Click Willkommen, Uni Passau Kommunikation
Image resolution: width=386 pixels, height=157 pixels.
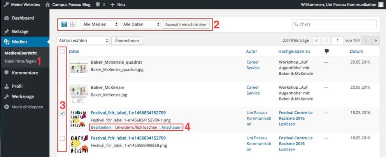point(339,5)
